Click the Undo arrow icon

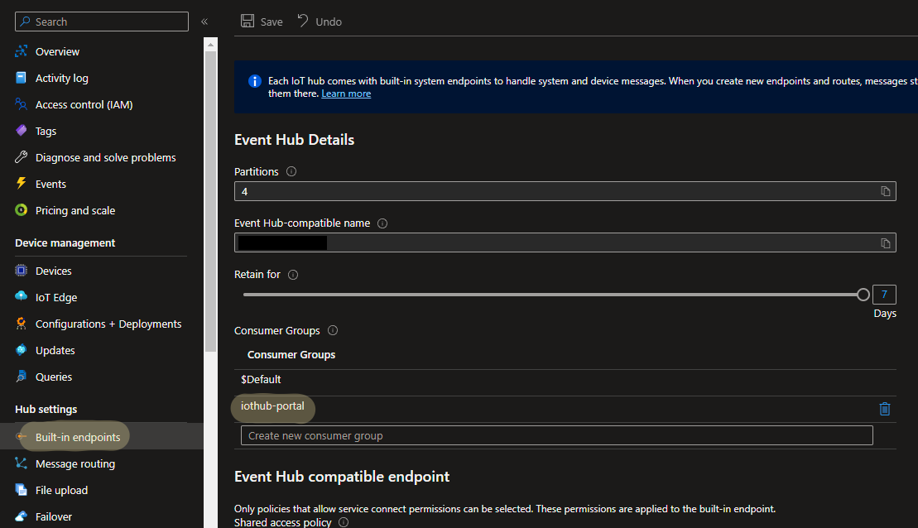coord(303,22)
